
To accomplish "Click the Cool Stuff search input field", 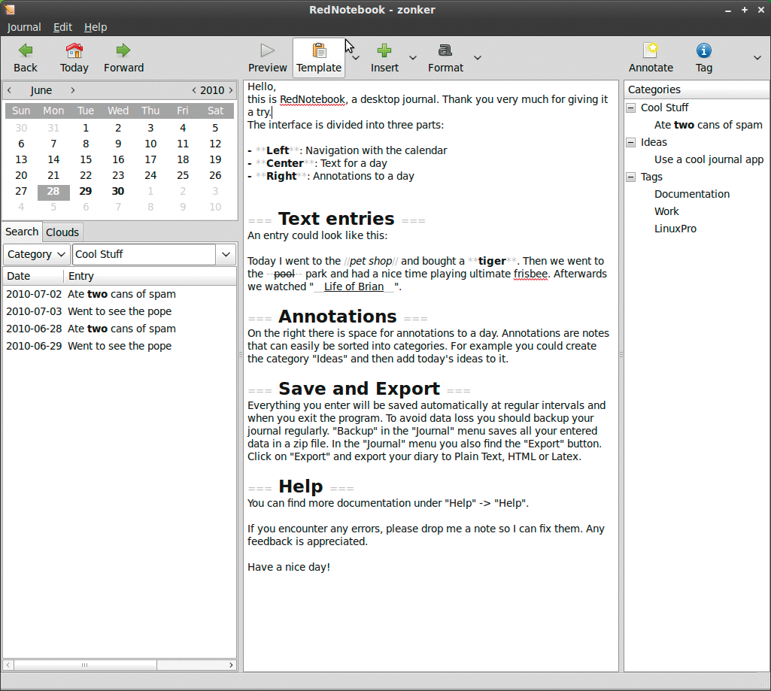I will (x=144, y=254).
